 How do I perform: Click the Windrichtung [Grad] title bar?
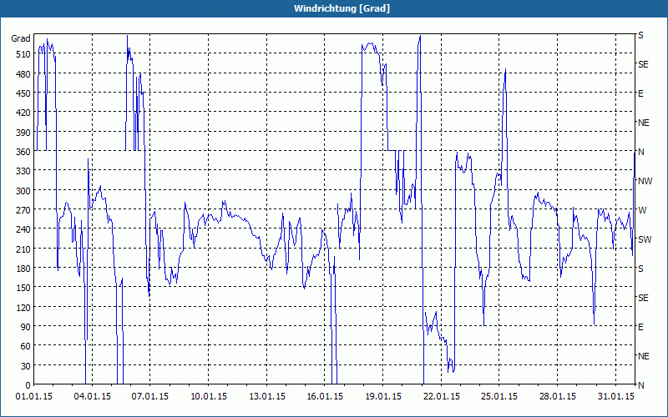pos(334,8)
